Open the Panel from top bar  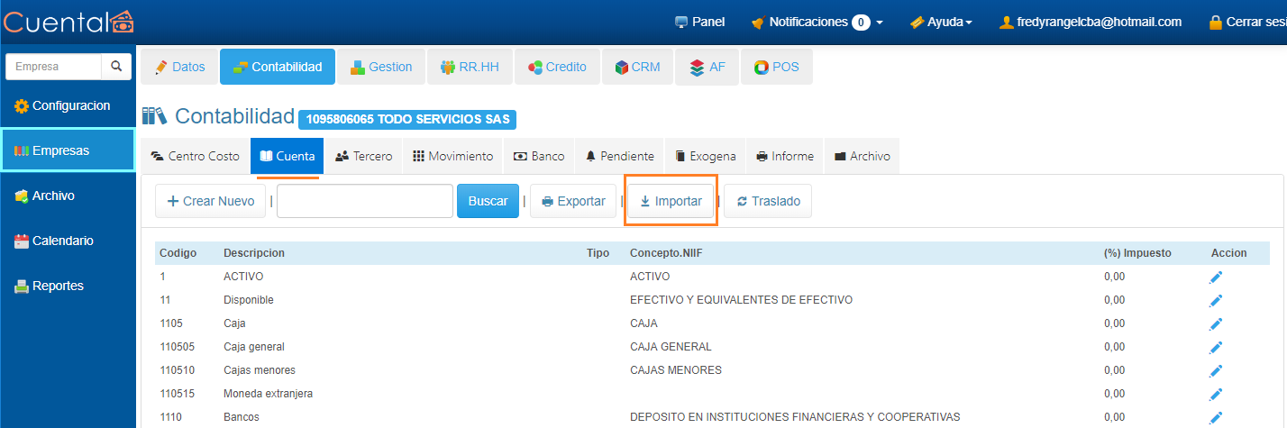(699, 22)
